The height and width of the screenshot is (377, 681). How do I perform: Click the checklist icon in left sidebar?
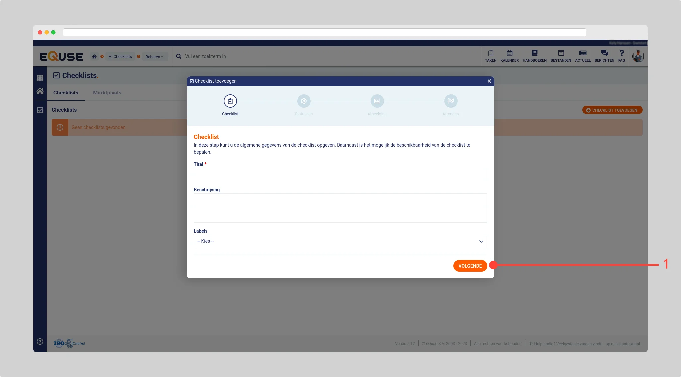[40, 110]
